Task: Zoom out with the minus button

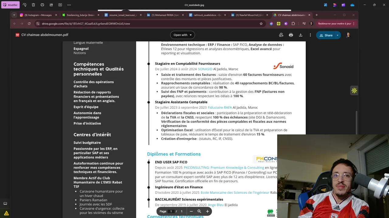Action: point(191,211)
